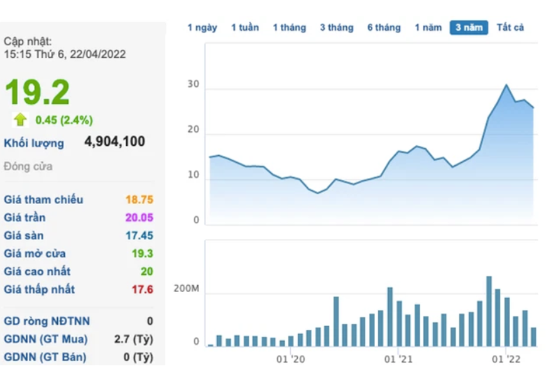Click the current price 19.2
The image size is (556, 377).
click(37, 92)
